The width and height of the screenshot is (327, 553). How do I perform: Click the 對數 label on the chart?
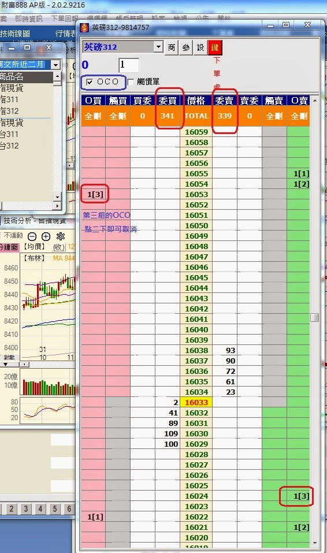click(x=9, y=357)
